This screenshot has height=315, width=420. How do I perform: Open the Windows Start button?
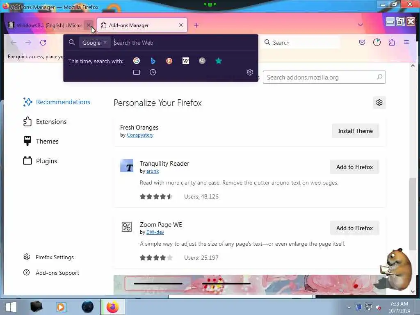pos(11,307)
